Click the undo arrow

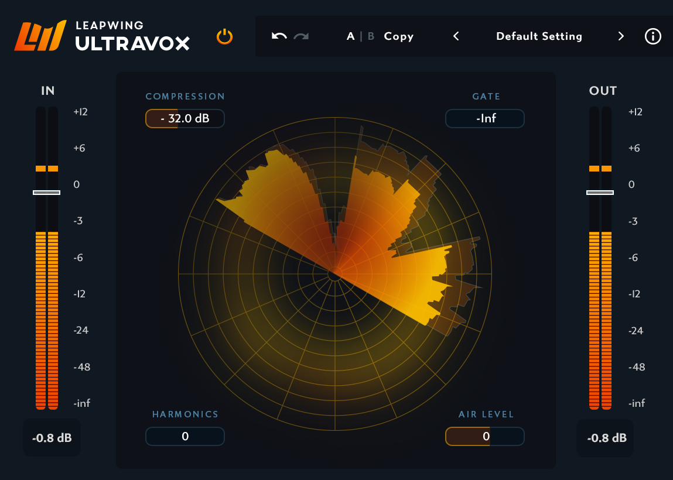point(279,36)
